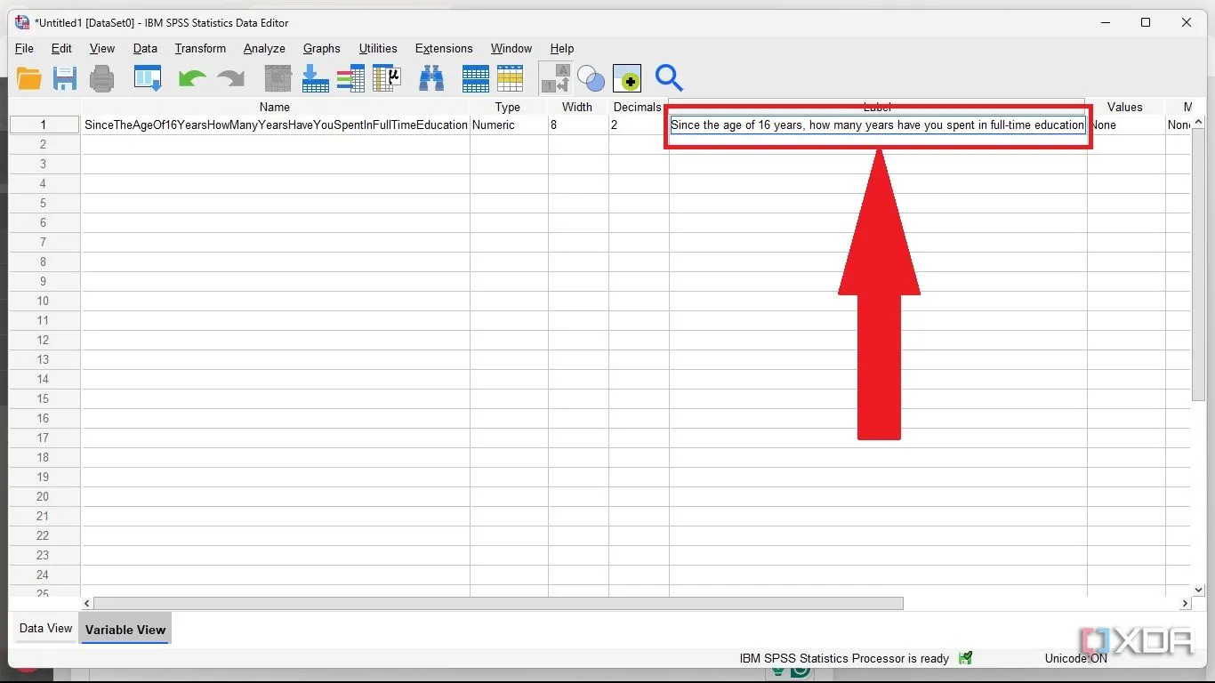
Task: Click the horizontal scrollbar left arrow
Action: (x=87, y=603)
